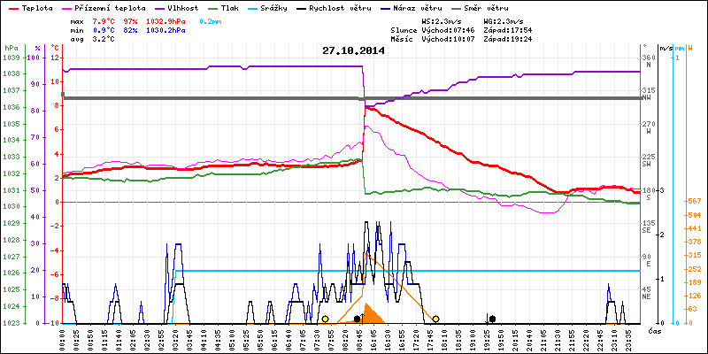The height and width of the screenshot is (354, 708).
Task: Click the sunset time Západ:17:54
Action: tap(507, 30)
